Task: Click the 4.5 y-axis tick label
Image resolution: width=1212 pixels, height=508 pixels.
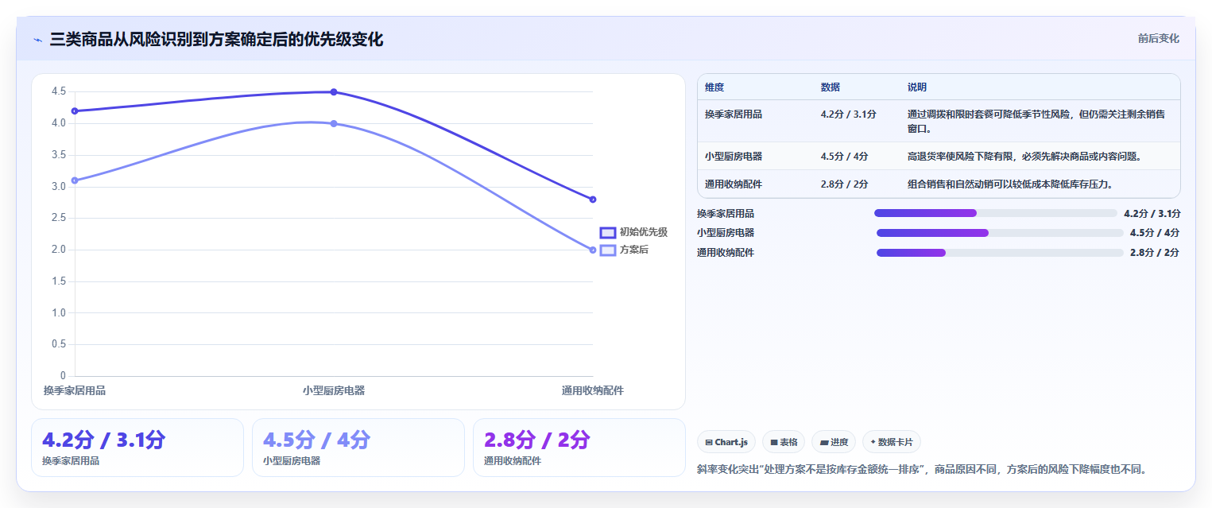Action: pyautogui.click(x=59, y=91)
